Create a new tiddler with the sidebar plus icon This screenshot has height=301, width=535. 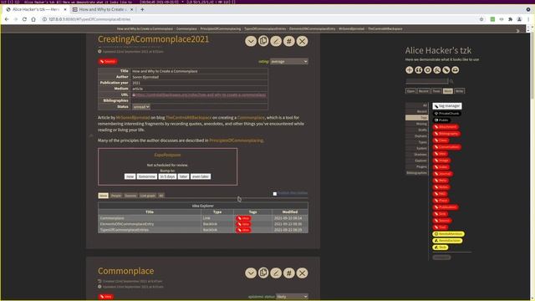410,70
